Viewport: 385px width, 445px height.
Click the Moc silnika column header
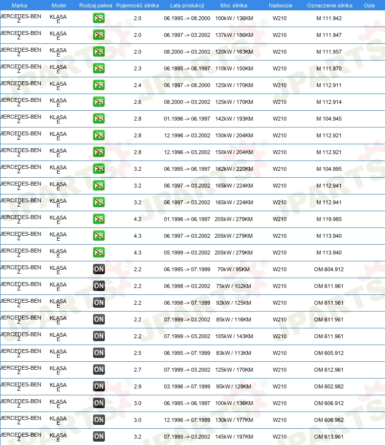[234, 5]
